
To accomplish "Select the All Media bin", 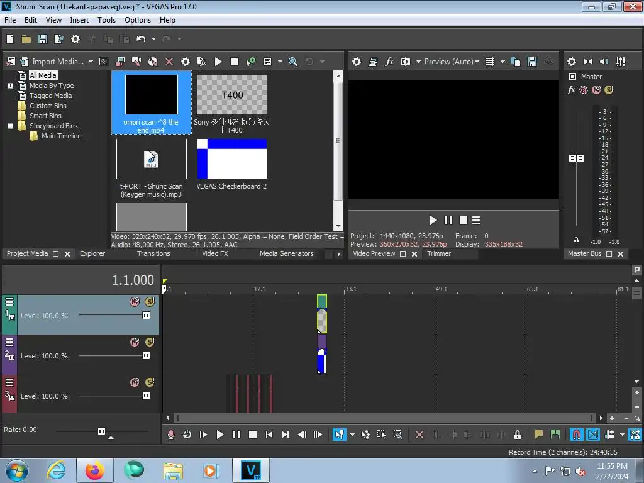I will 43,75.
